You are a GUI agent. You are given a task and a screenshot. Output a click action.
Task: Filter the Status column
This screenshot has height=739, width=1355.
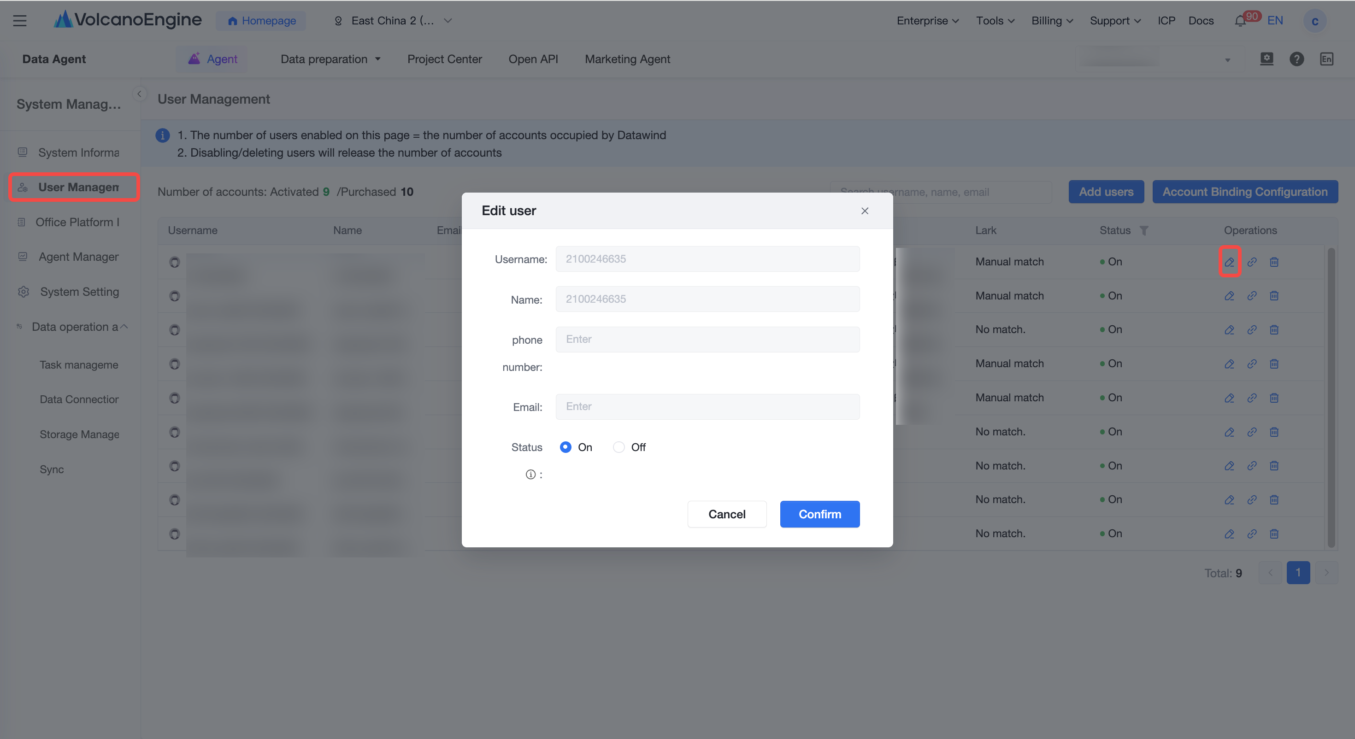[x=1144, y=230]
